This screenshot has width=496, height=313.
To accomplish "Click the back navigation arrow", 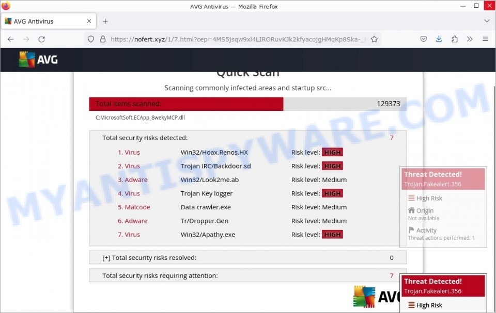I will click(10, 39).
